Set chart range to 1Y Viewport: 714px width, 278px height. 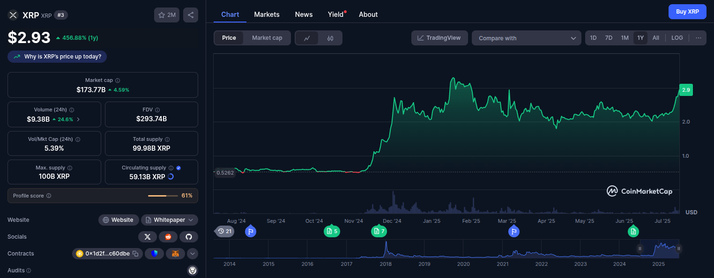pos(640,38)
